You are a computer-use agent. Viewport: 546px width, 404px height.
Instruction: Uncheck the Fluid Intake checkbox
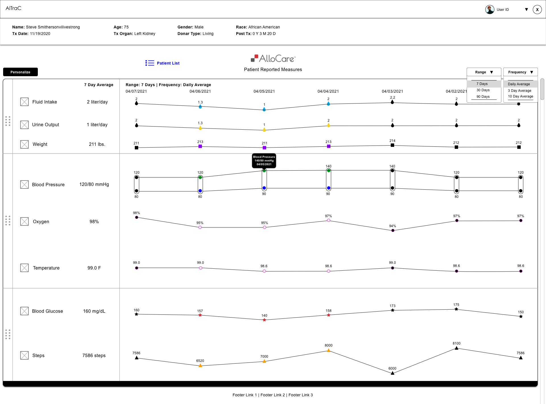coord(24,101)
